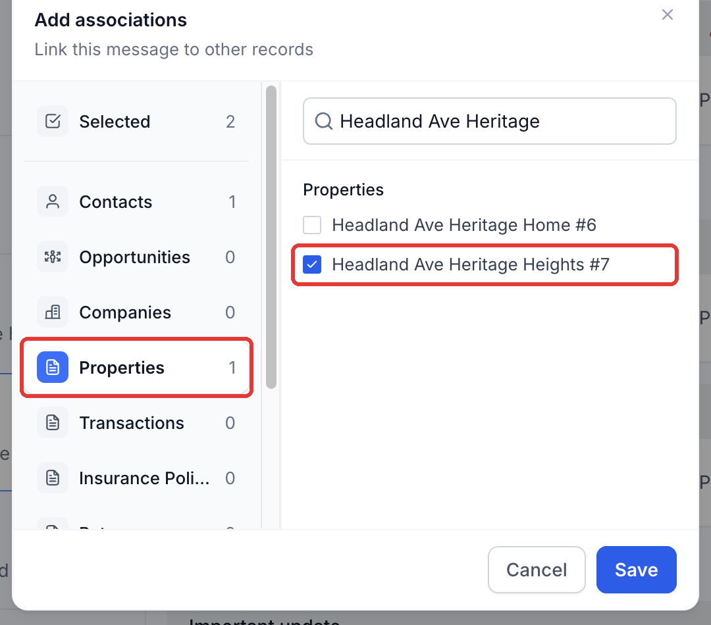Click the Add associations title
This screenshot has height=625, width=711.
click(x=111, y=20)
